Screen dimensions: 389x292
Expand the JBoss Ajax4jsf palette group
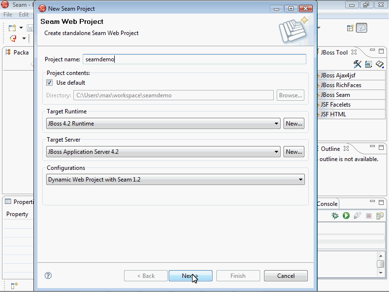351,75
